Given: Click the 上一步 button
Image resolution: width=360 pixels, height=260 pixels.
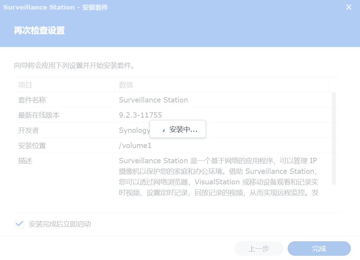Looking at the screenshot, I should click(x=259, y=248).
